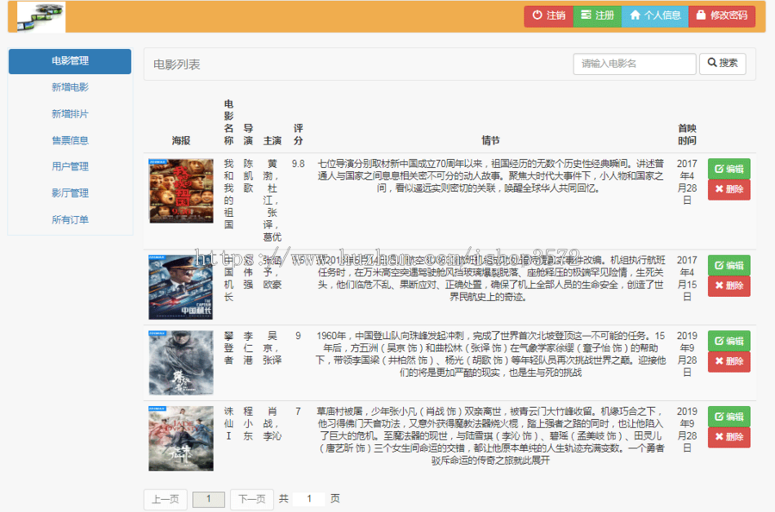Edit the 中国机长 movie row

[729, 265]
